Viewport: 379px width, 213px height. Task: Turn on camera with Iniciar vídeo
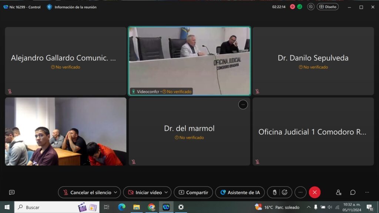pyautogui.click(x=144, y=192)
